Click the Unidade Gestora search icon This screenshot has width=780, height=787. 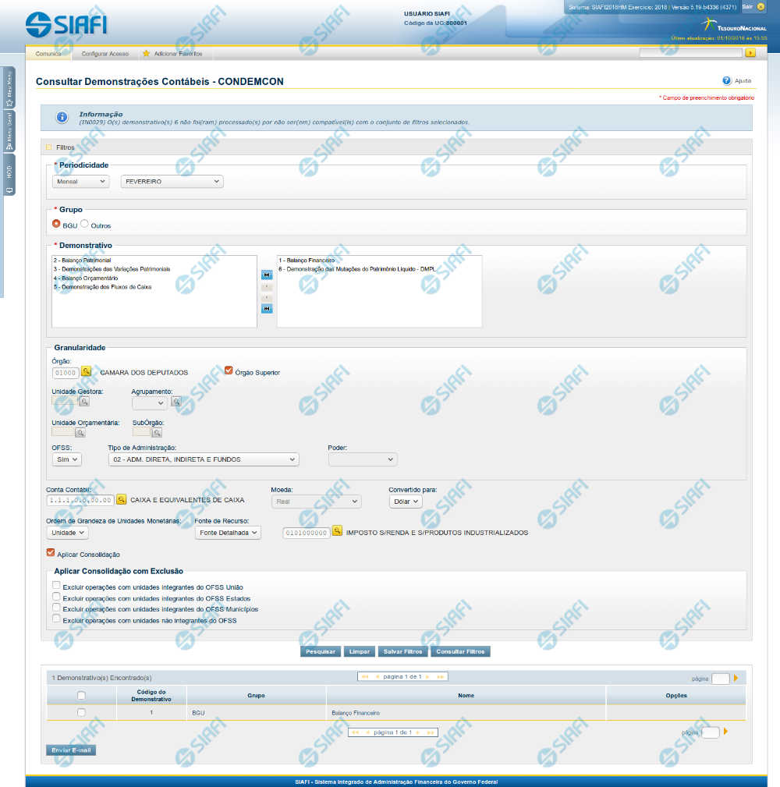point(84,402)
